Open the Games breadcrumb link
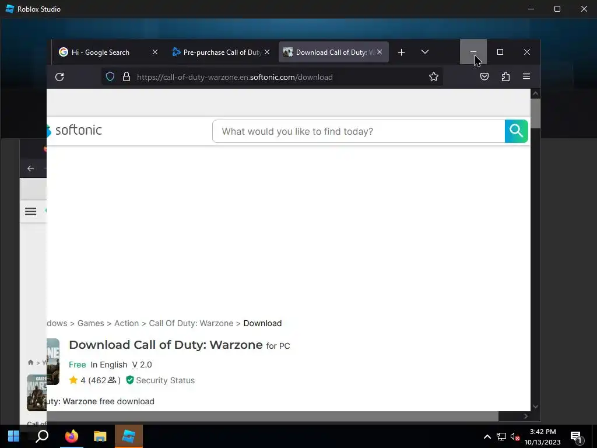Image resolution: width=597 pixels, height=448 pixels. tap(90, 323)
